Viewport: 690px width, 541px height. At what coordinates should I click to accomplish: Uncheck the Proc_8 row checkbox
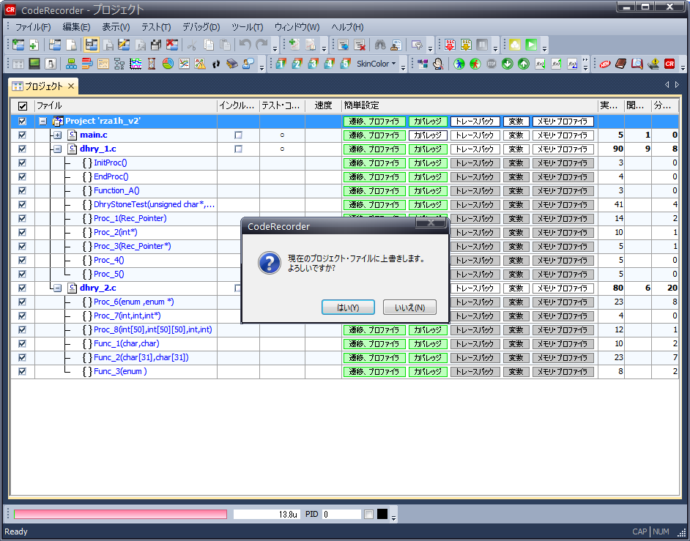coord(23,330)
